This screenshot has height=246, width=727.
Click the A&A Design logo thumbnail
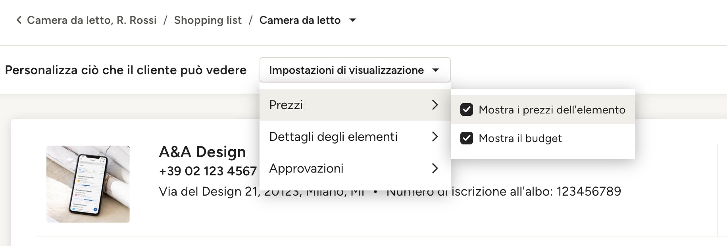pos(88,184)
